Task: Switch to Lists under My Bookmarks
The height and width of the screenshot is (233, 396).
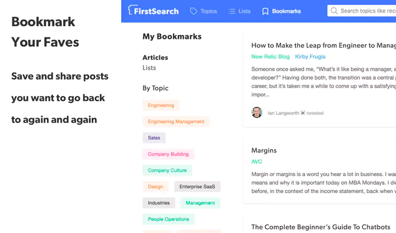Action: [149, 67]
